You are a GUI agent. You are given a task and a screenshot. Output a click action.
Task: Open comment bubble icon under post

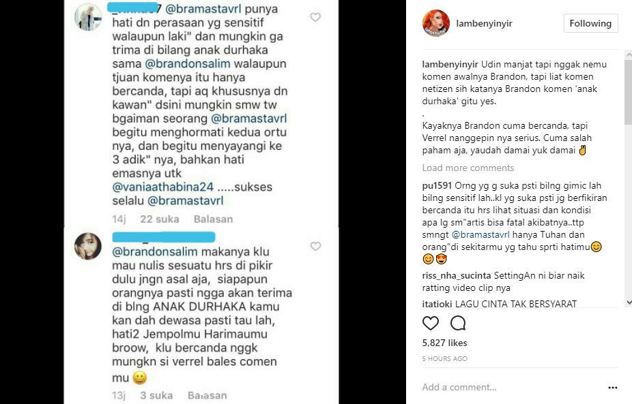[x=458, y=323]
